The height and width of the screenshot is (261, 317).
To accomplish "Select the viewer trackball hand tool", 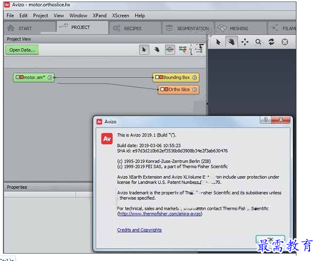I will point(231,42).
